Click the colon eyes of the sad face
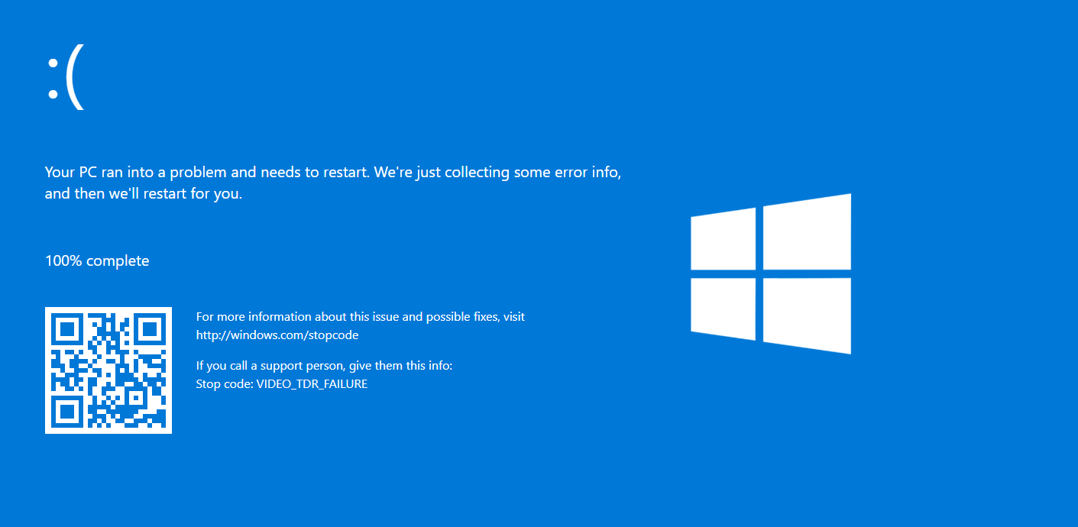 53,81
